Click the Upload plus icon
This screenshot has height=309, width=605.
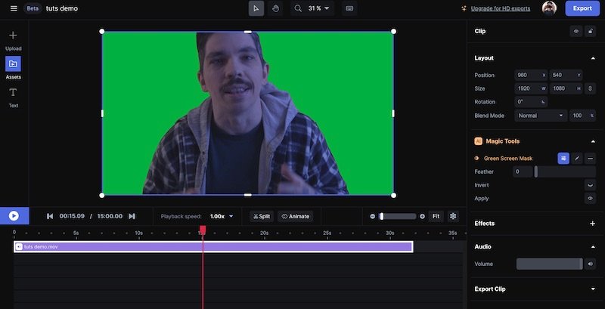click(x=13, y=36)
